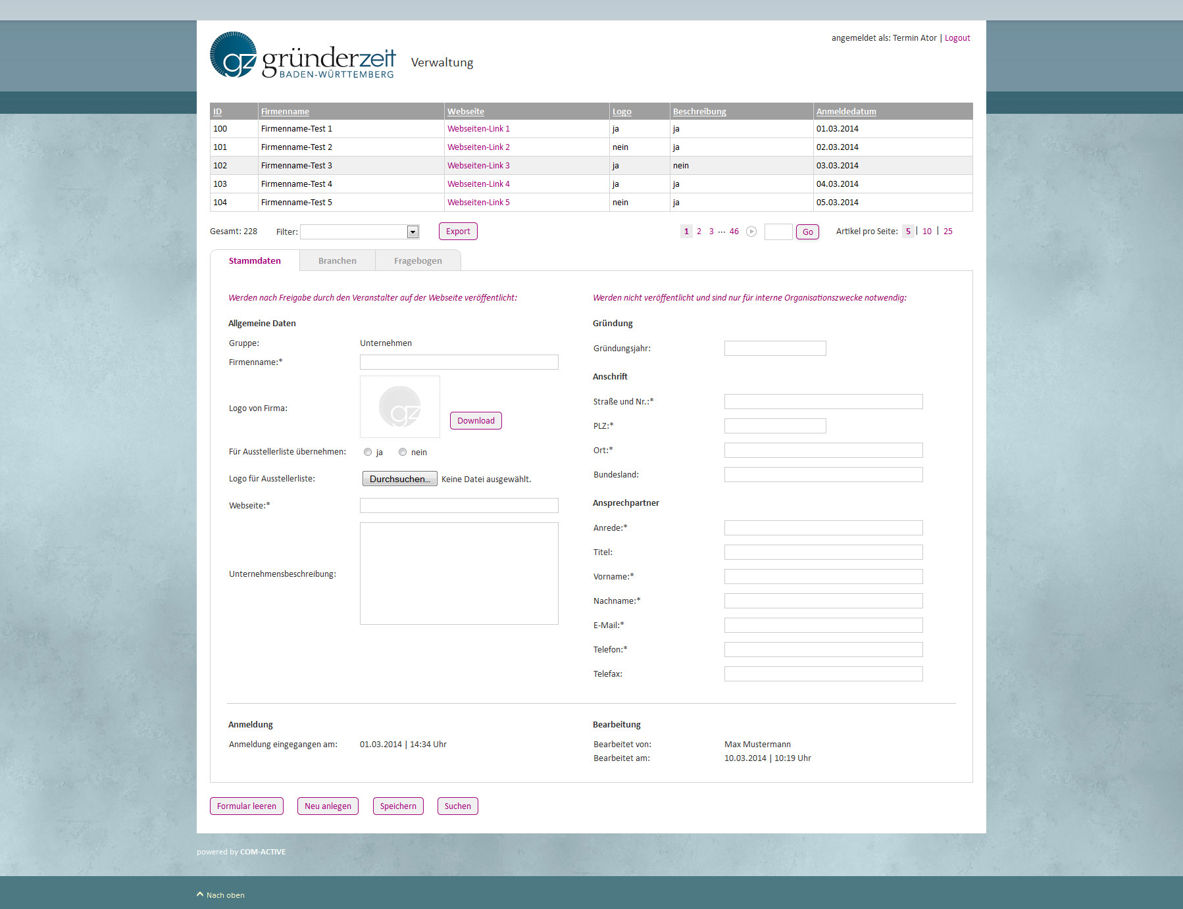The image size is (1183, 909).
Task: Select current page 1 in pagination
Action: click(686, 232)
